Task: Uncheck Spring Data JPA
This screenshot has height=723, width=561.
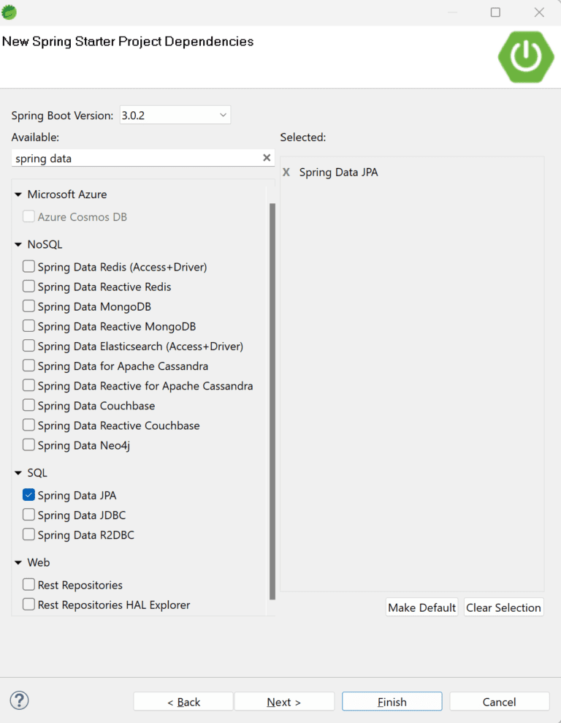Action: pos(28,495)
